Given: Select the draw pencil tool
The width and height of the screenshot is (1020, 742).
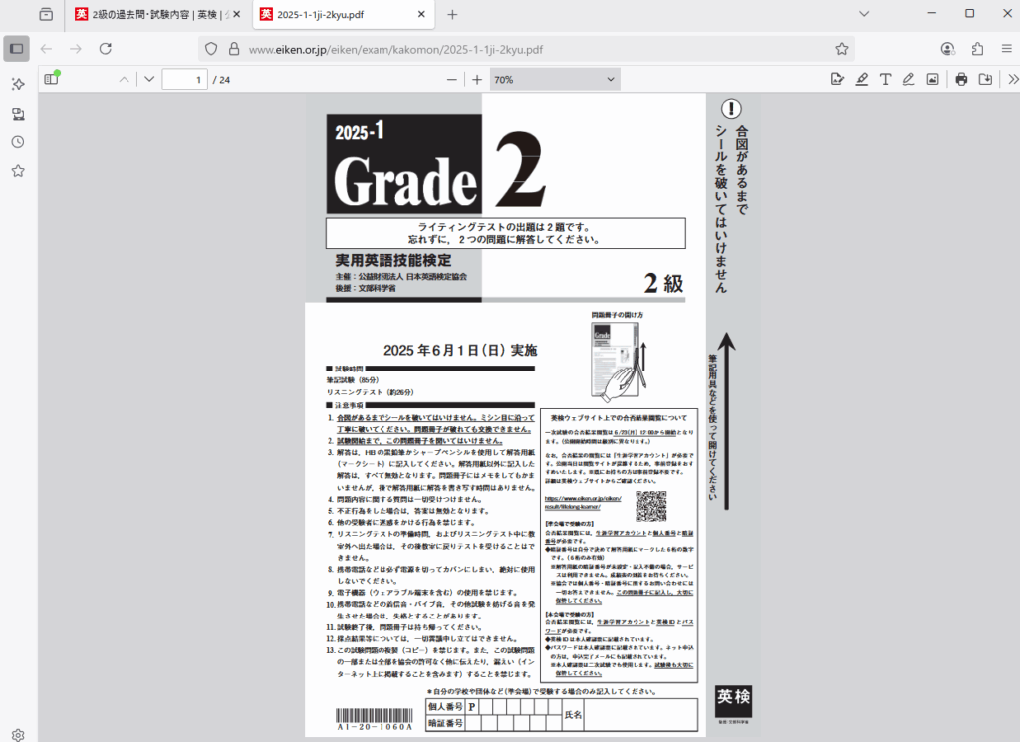Looking at the screenshot, I should (908, 80).
